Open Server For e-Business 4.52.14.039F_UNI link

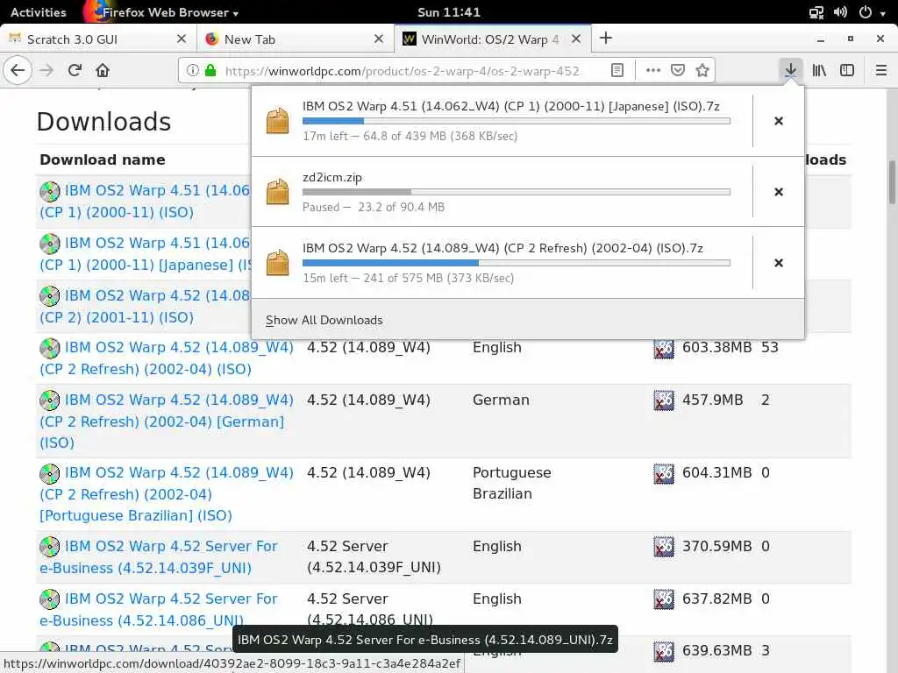pos(159,556)
